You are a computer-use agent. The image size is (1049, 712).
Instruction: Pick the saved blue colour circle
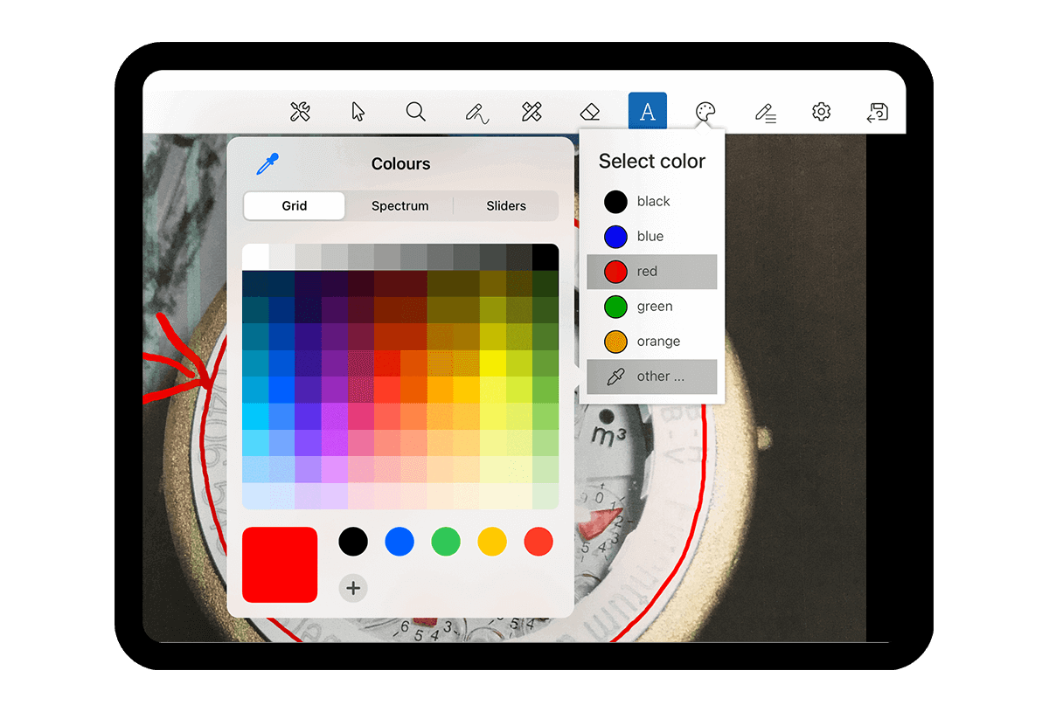[x=399, y=541]
